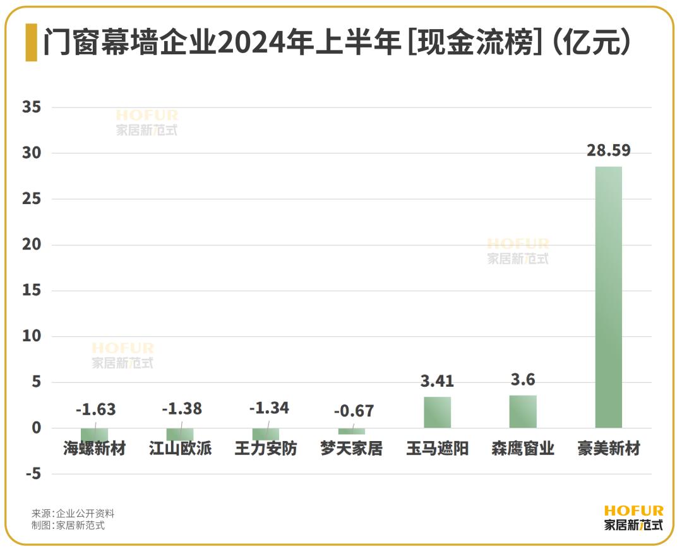The height and width of the screenshot is (551, 682).
Task: Select the 海螺新材 negative bar
Action: [x=94, y=435]
